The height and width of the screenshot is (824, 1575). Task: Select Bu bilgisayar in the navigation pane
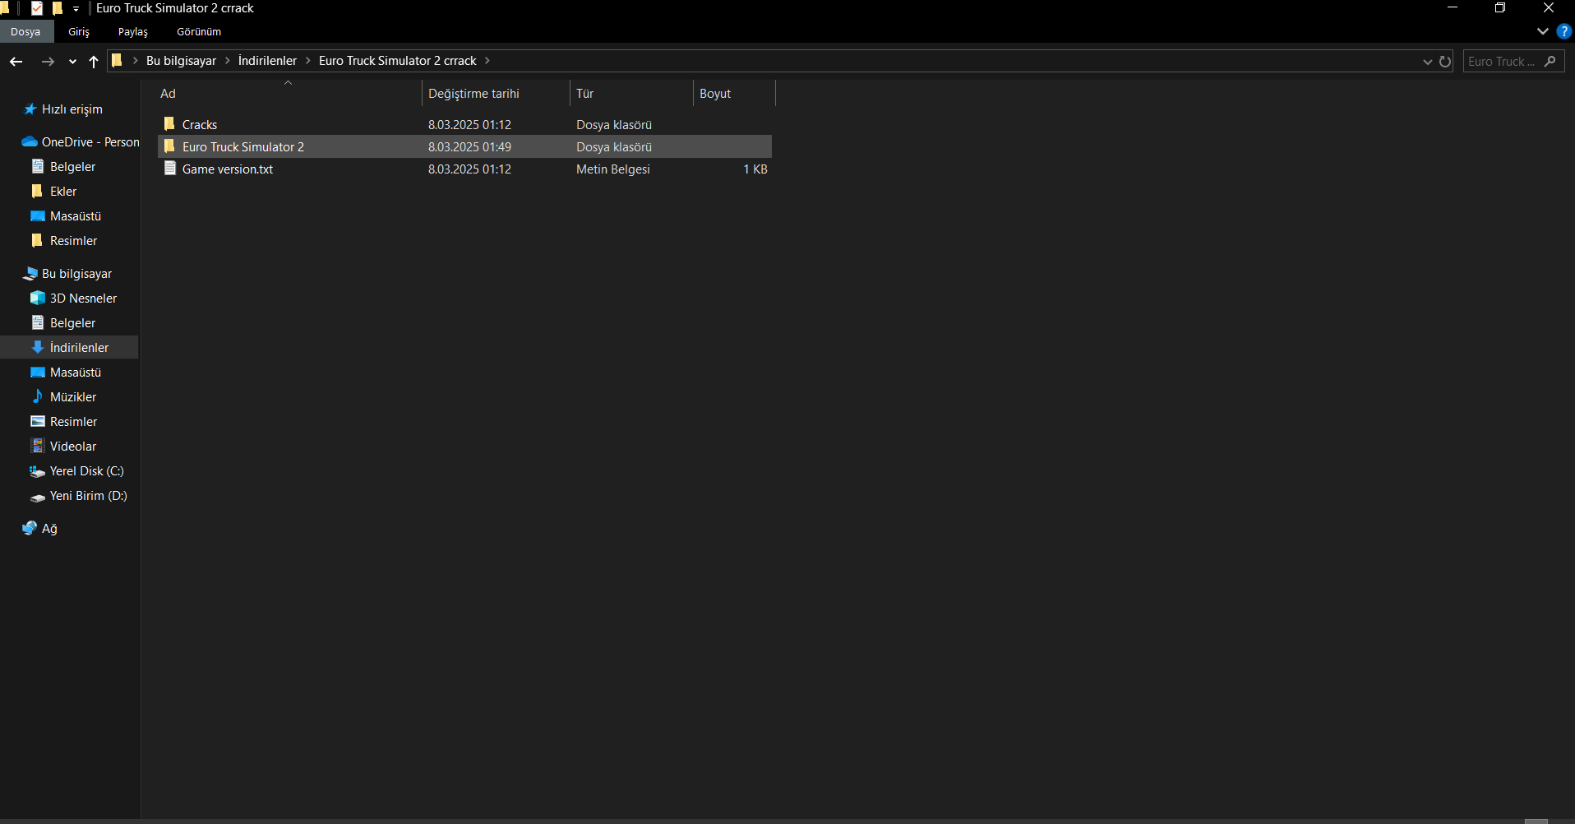(76, 274)
